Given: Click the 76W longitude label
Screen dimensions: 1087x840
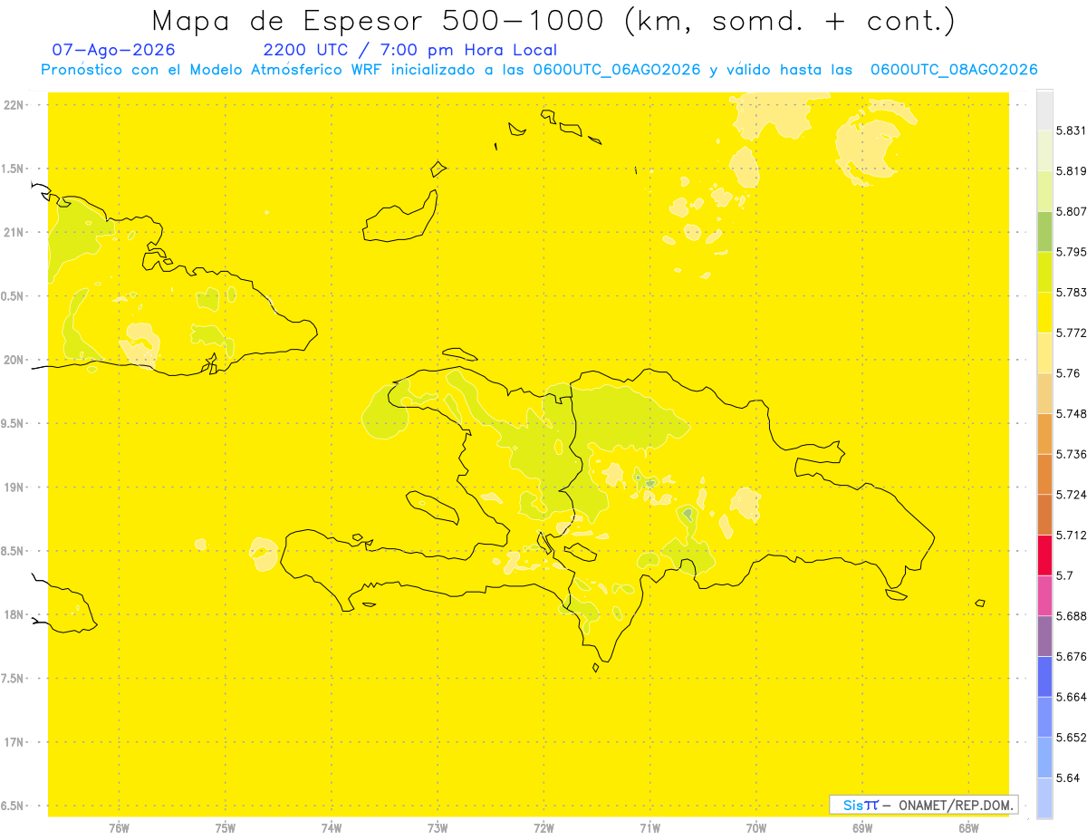Looking at the screenshot, I should 119,828.
